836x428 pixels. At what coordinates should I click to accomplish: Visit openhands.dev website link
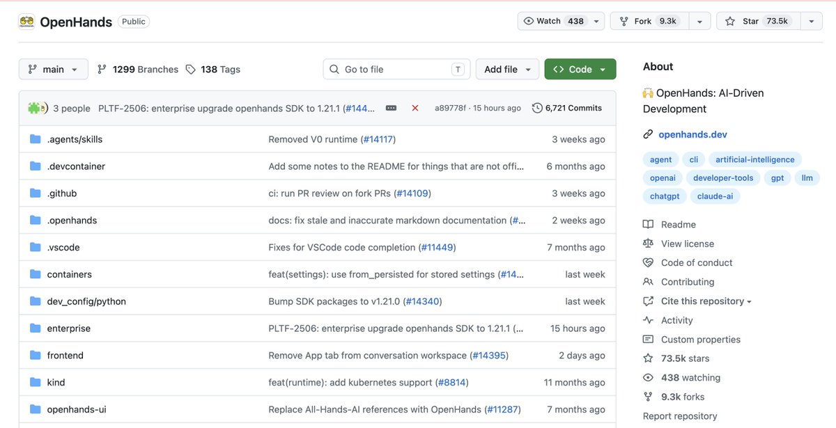pos(692,134)
